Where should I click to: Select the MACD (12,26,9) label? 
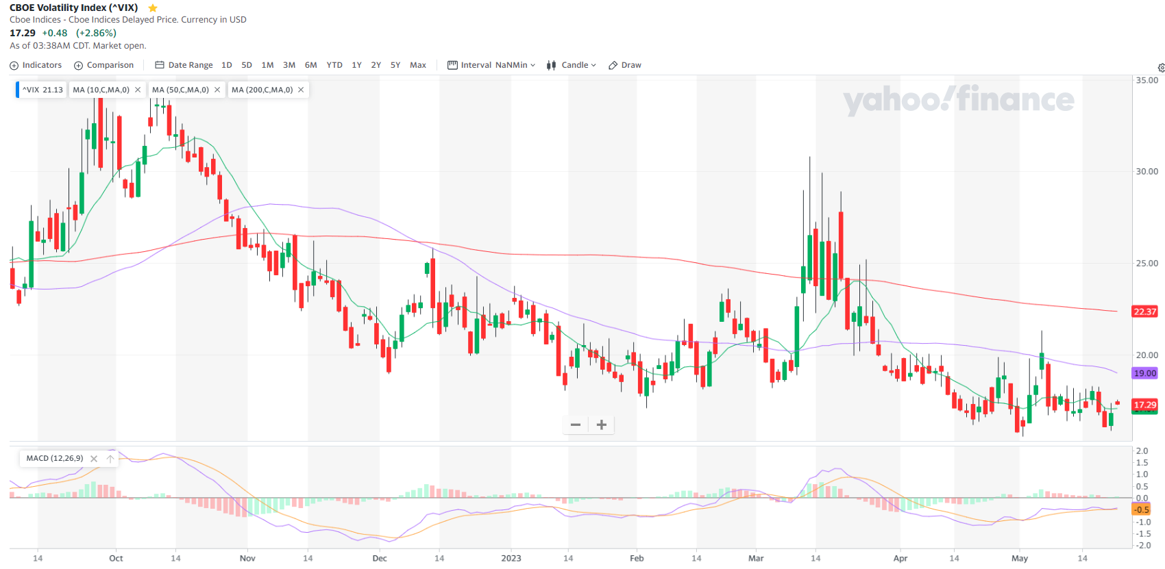click(55, 459)
